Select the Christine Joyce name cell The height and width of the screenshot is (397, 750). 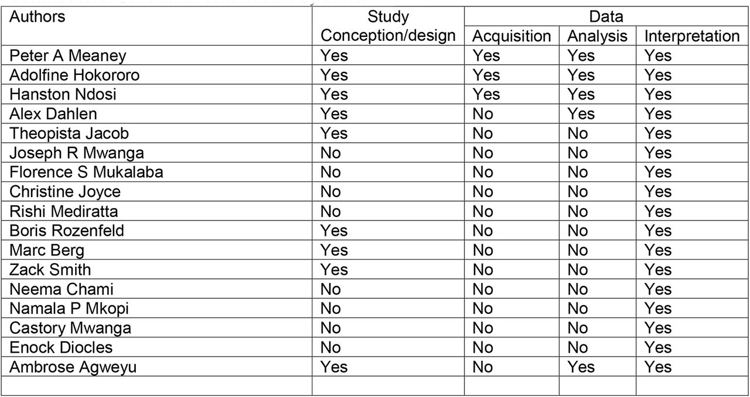tap(156, 191)
